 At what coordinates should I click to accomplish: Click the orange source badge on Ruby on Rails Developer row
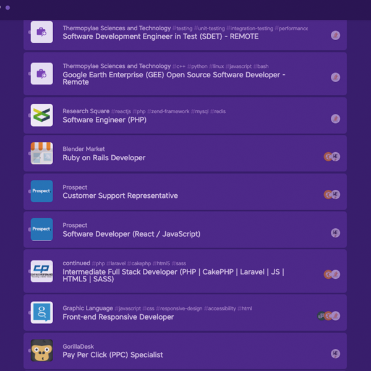[x=328, y=156]
